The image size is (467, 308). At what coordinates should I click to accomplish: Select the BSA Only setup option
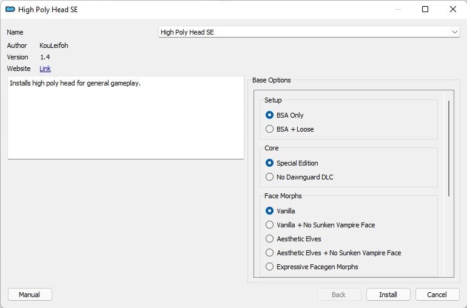point(284,115)
